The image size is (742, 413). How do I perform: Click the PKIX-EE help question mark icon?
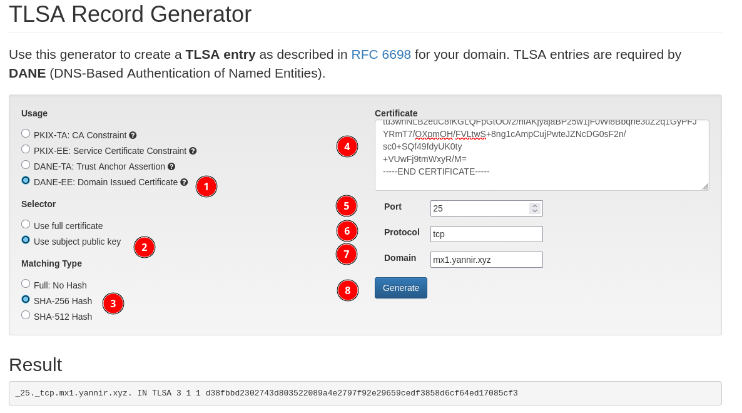tap(193, 151)
